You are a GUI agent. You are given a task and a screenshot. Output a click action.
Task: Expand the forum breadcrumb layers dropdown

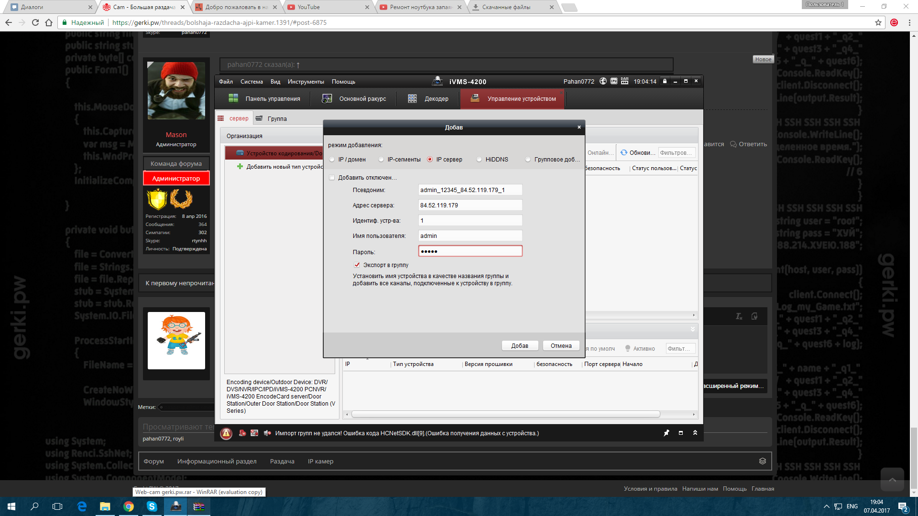coord(762,461)
